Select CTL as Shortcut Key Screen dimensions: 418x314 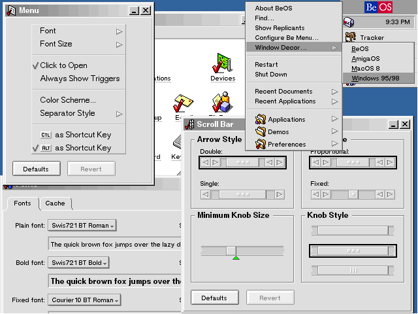coord(75,135)
